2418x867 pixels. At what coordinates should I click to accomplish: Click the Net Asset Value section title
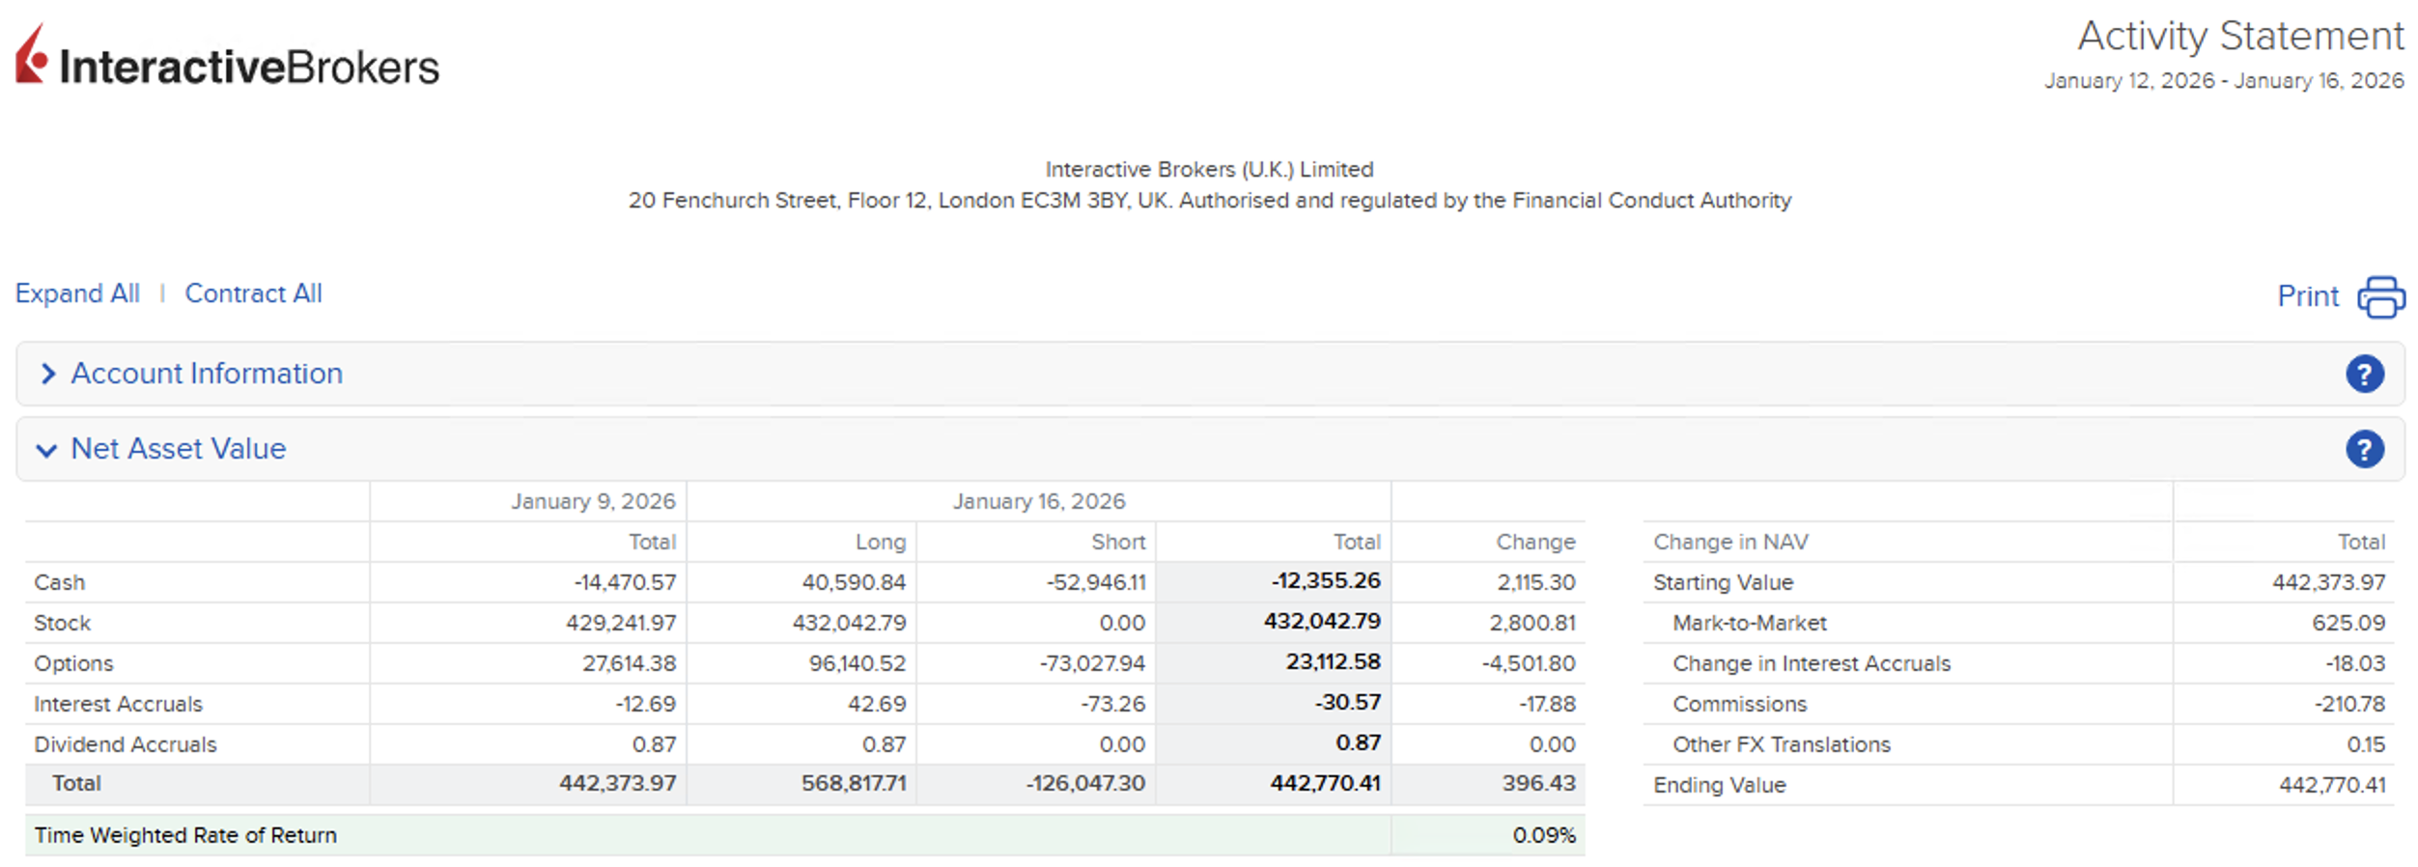click(179, 449)
